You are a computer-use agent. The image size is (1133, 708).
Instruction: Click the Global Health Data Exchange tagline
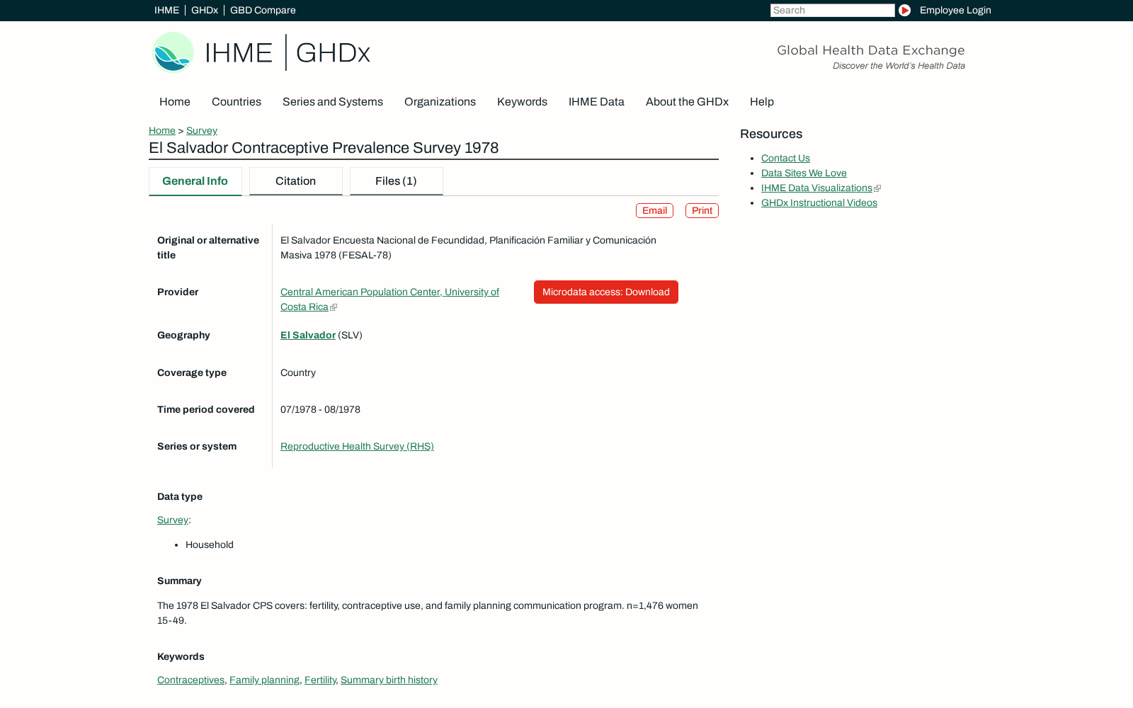(x=870, y=50)
